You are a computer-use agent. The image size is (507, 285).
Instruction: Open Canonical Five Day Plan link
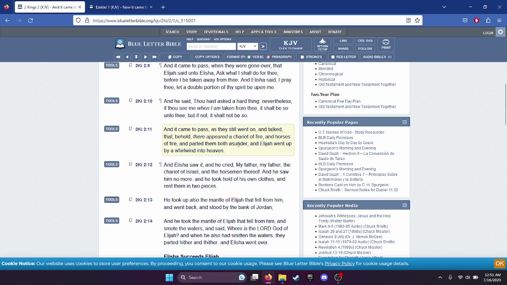pos(339,101)
